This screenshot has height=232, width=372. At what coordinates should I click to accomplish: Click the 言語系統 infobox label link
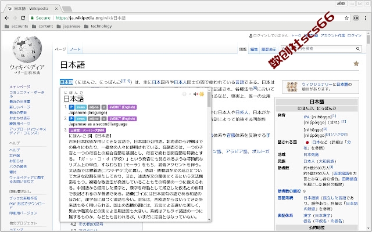tap(285, 198)
